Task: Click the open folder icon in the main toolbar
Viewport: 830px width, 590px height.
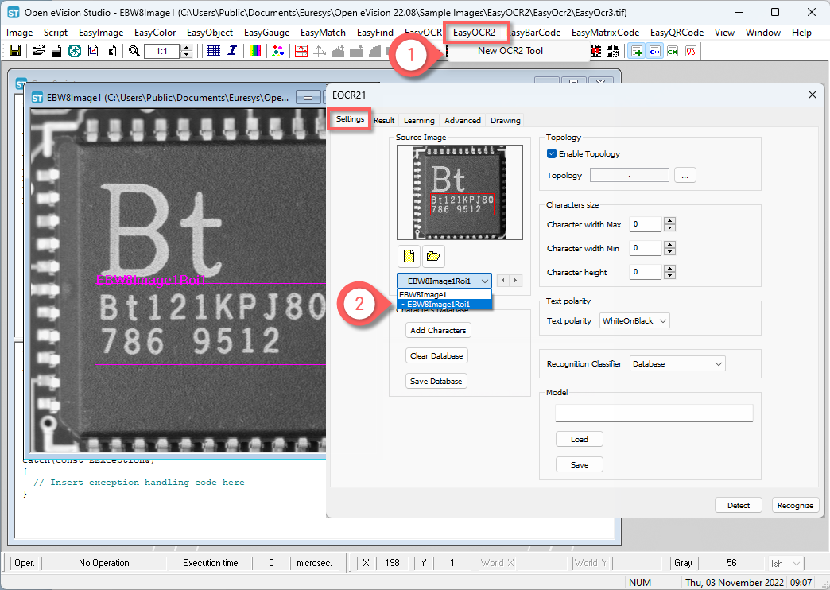Action: (38, 51)
